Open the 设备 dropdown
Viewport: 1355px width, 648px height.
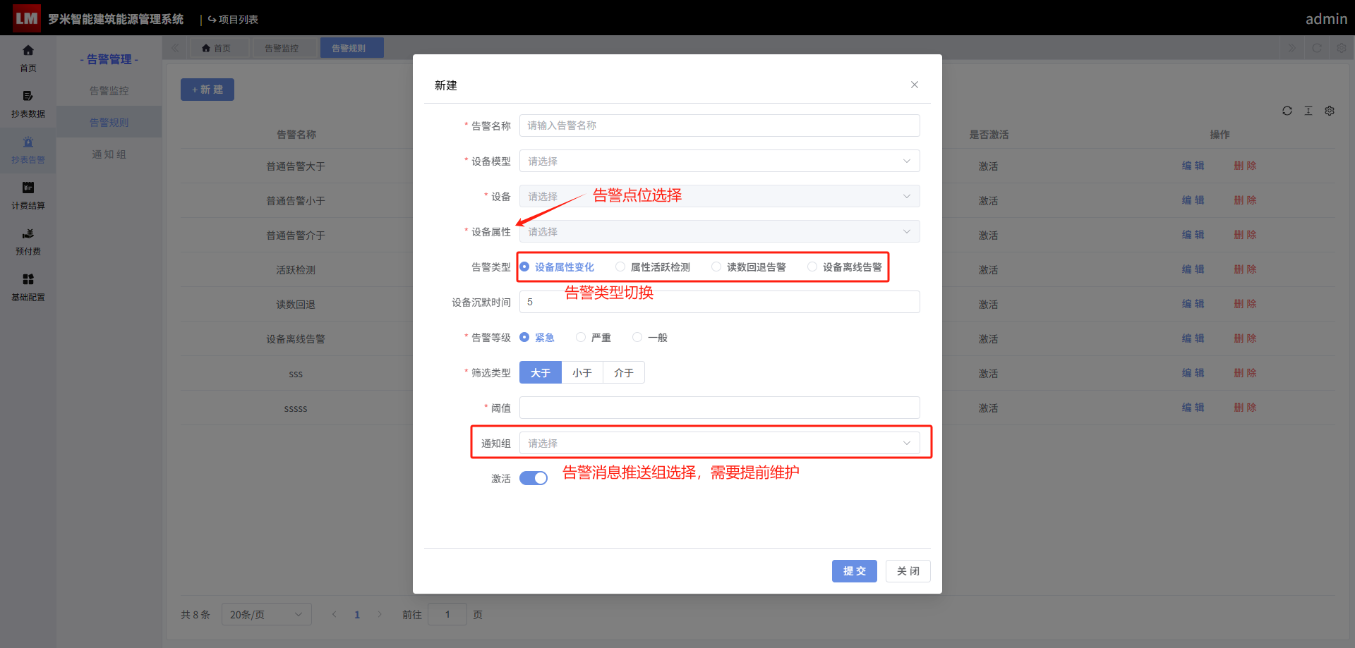[x=719, y=196]
